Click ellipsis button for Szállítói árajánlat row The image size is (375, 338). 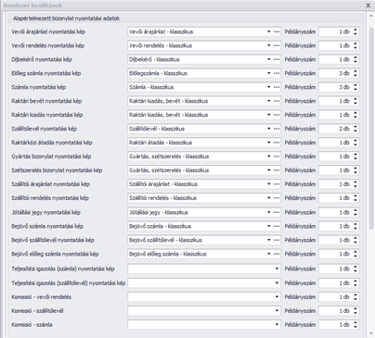(277, 184)
